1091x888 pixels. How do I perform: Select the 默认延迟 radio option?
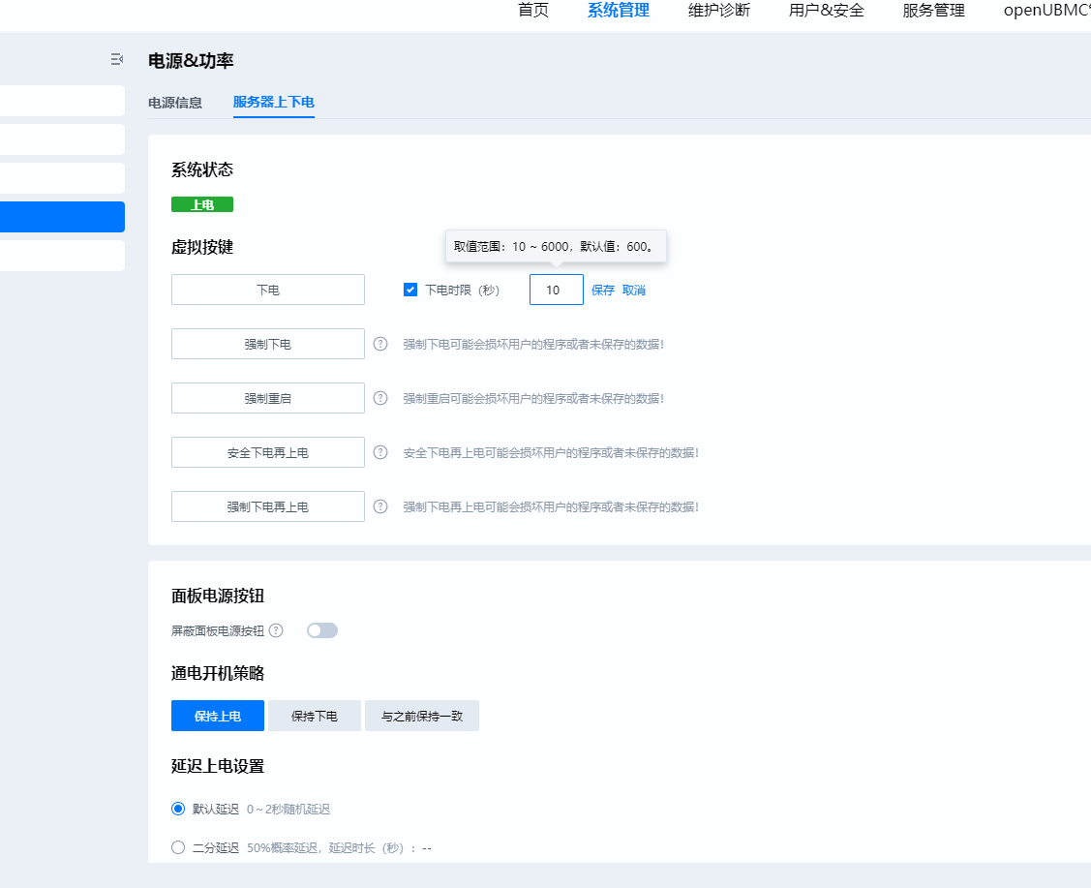click(178, 809)
